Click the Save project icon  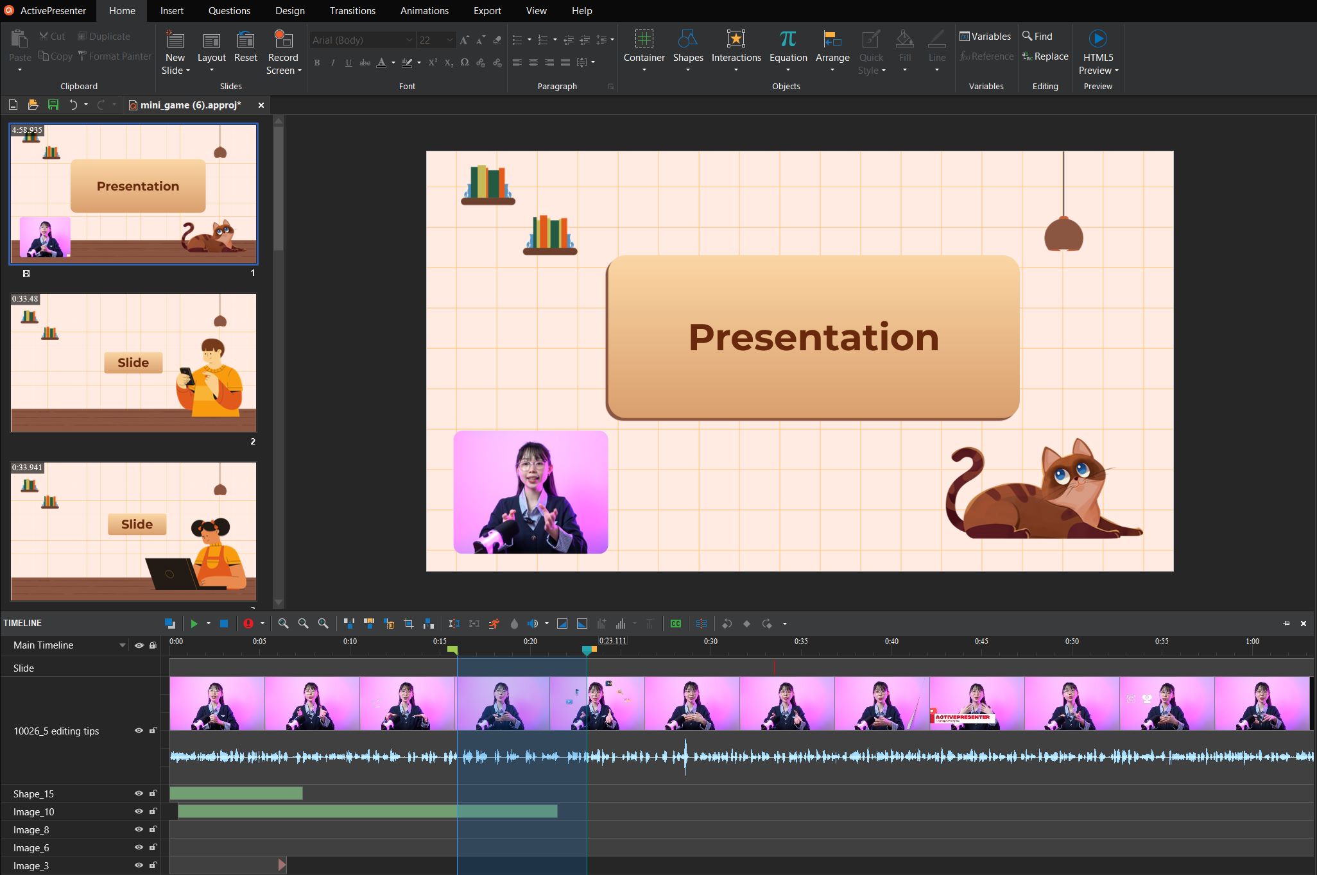tap(53, 105)
